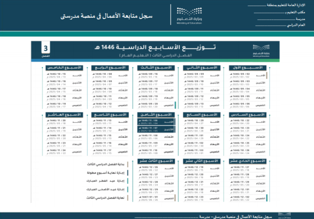Select the الأسبوع الخامس week header
This screenshot has width=314, height=219.
click(x=64, y=68)
